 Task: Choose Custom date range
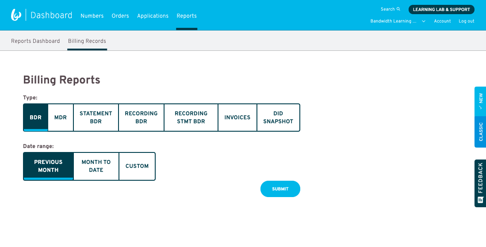tap(137, 166)
